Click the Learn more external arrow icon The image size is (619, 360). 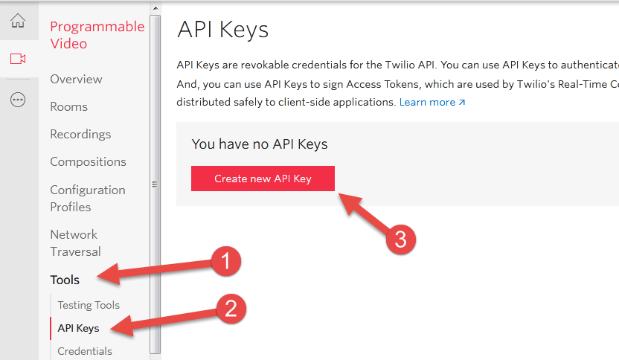point(462,103)
